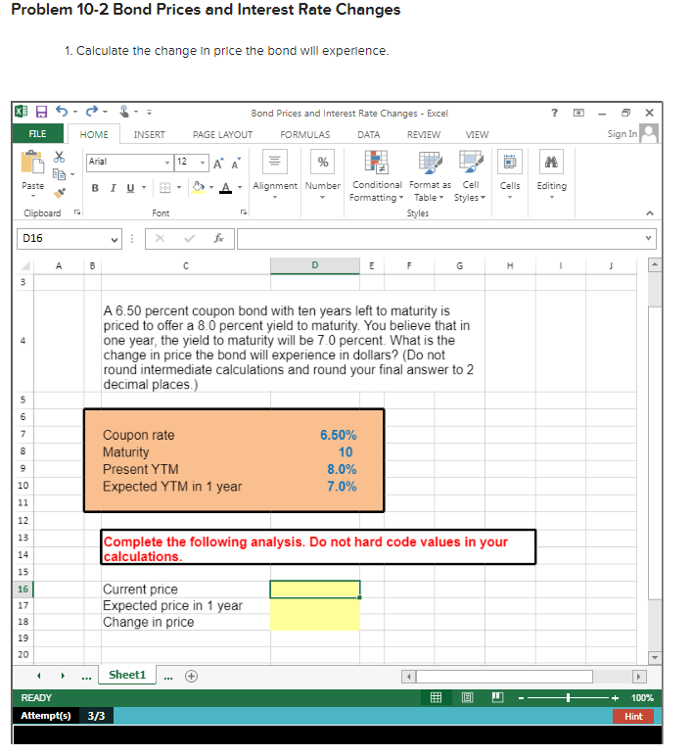Open the Editing binoculars icon
The image size is (693, 755).
pyautogui.click(x=551, y=162)
